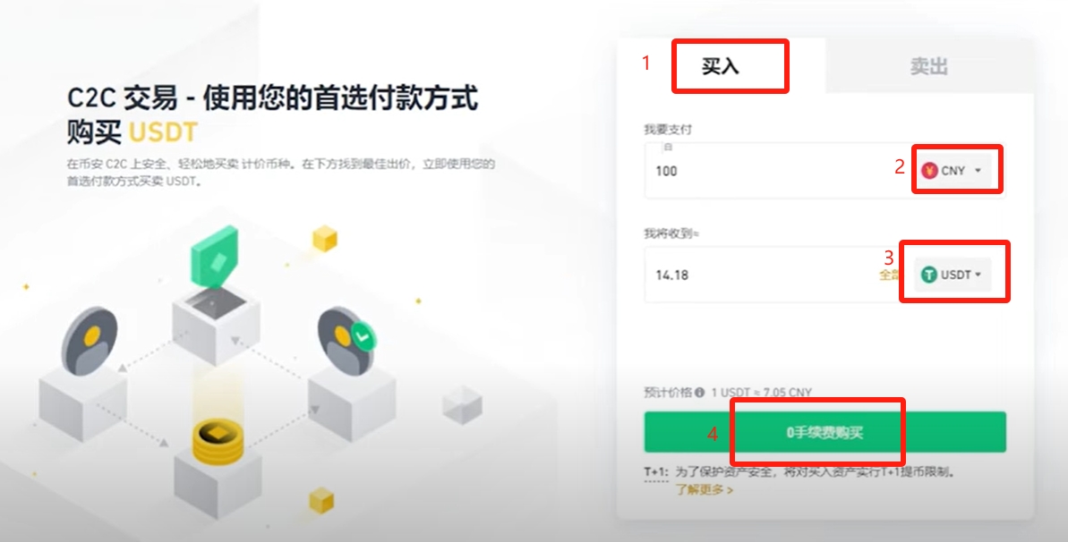Expand the CNY dropdown arrow
Viewport: 1068px width, 542px height.
(x=978, y=170)
